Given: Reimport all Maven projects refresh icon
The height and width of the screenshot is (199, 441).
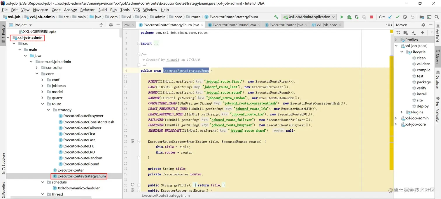Looking at the screenshot, I should [398, 33].
